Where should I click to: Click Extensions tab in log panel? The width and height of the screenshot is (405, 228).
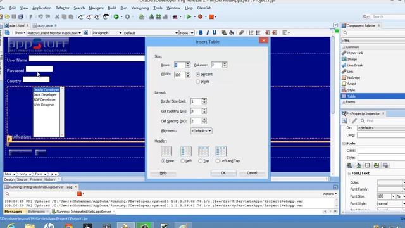click(x=37, y=212)
